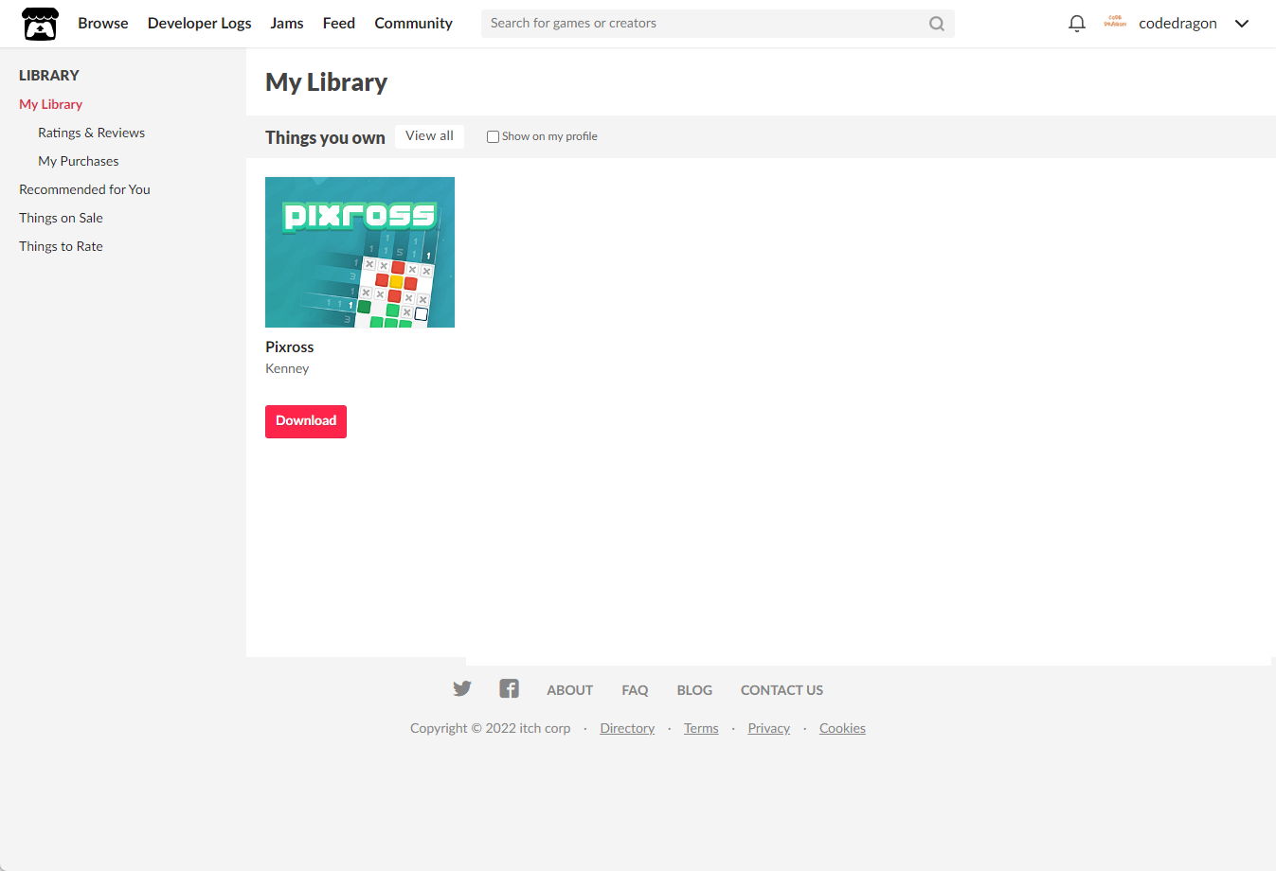Open My Purchases
The image size is (1276, 871).
coord(79,161)
